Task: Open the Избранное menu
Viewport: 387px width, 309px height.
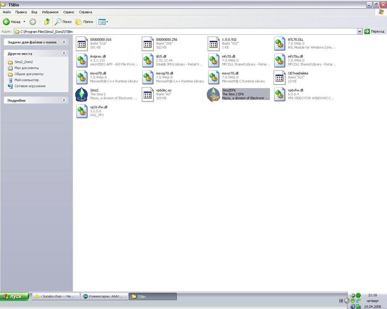Action: pyautogui.click(x=50, y=12)
